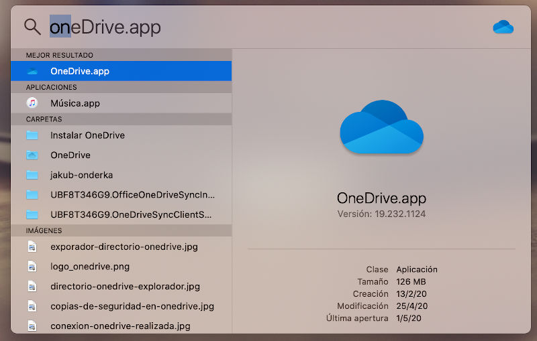This screenshot has width=537, height=341.
Task: Click the magnifying glass search icon
Action: coord(32,27)
